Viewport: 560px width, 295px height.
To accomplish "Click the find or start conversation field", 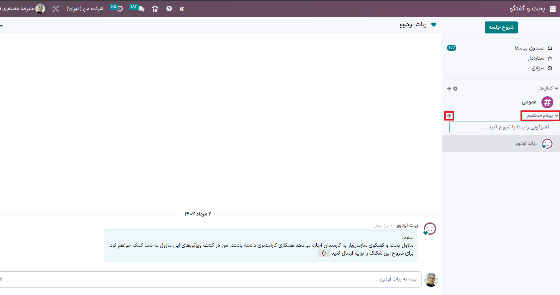I will 501,127.
